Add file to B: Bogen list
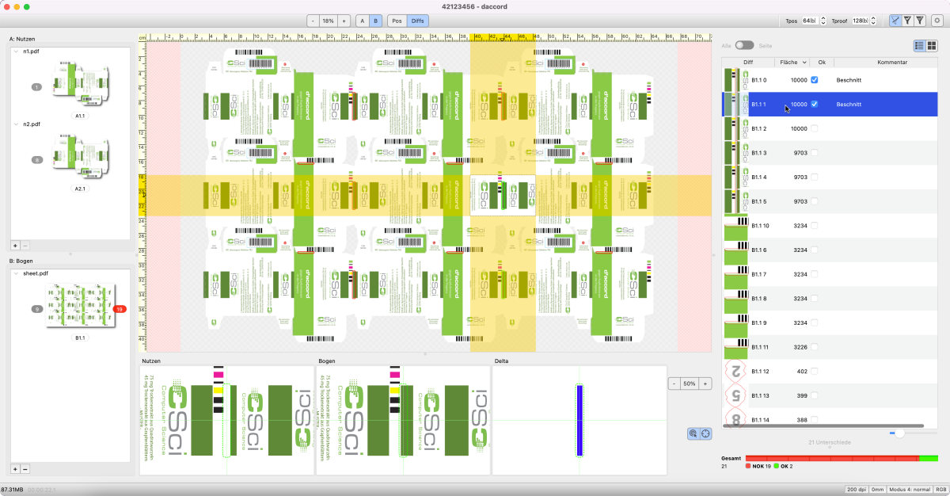 [15, 469]
